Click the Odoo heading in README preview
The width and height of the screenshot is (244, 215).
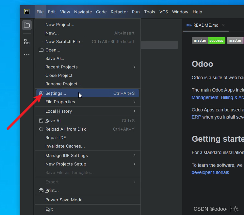pos(202,64)
